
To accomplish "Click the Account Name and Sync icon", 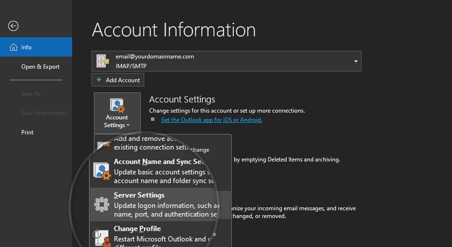I will coord(102,172).
